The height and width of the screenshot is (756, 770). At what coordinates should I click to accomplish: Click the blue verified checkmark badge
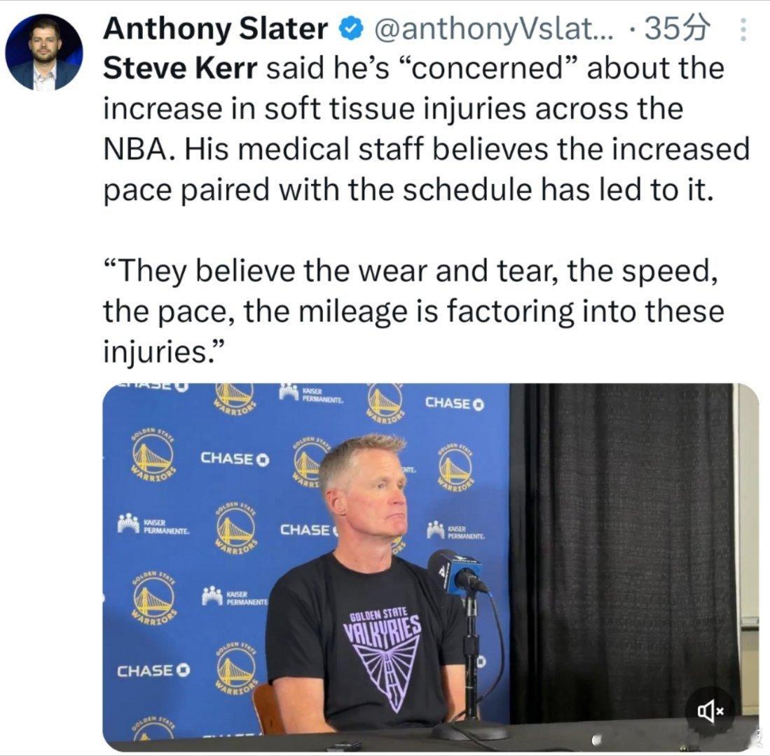pyautogui.click(x=352, y=29)
